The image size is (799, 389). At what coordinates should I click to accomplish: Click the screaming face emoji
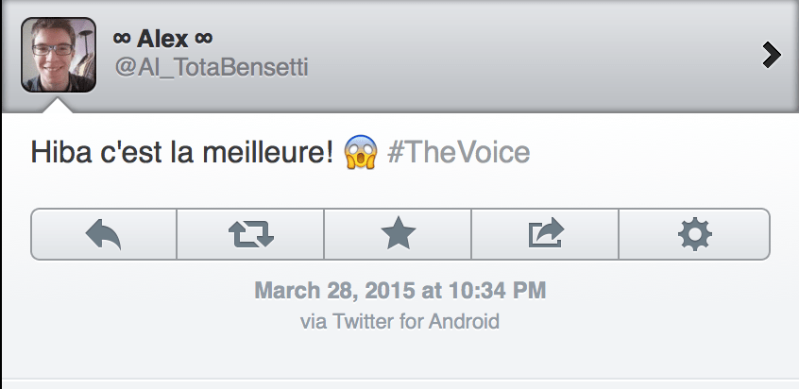coord(361,153)
